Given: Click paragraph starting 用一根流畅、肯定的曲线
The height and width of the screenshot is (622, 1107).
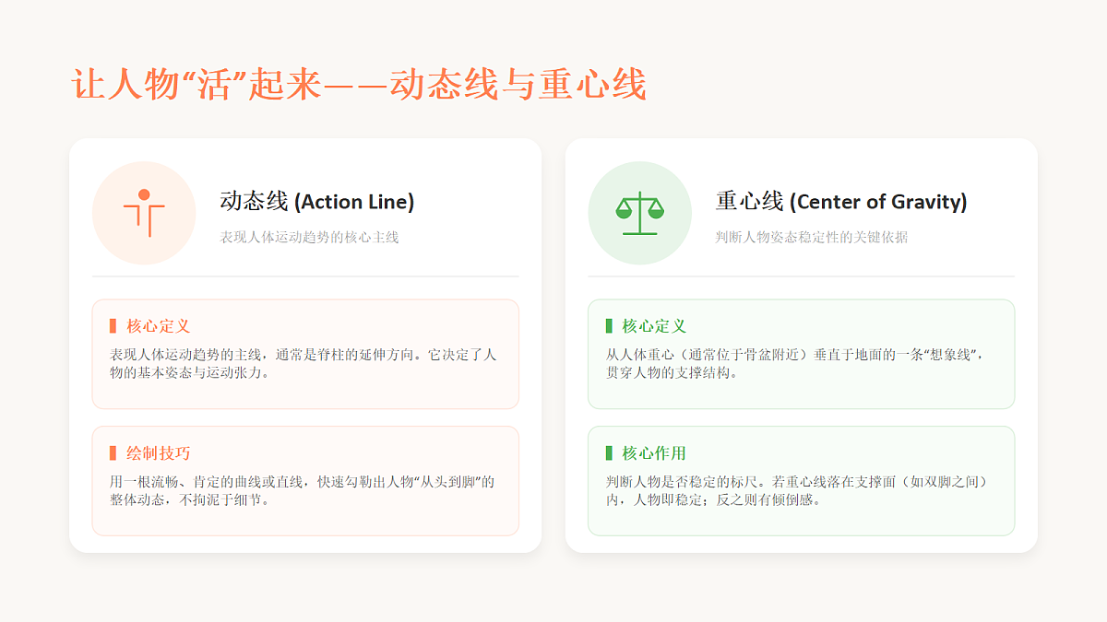Looking at the screenshot, I should point(303,491).
